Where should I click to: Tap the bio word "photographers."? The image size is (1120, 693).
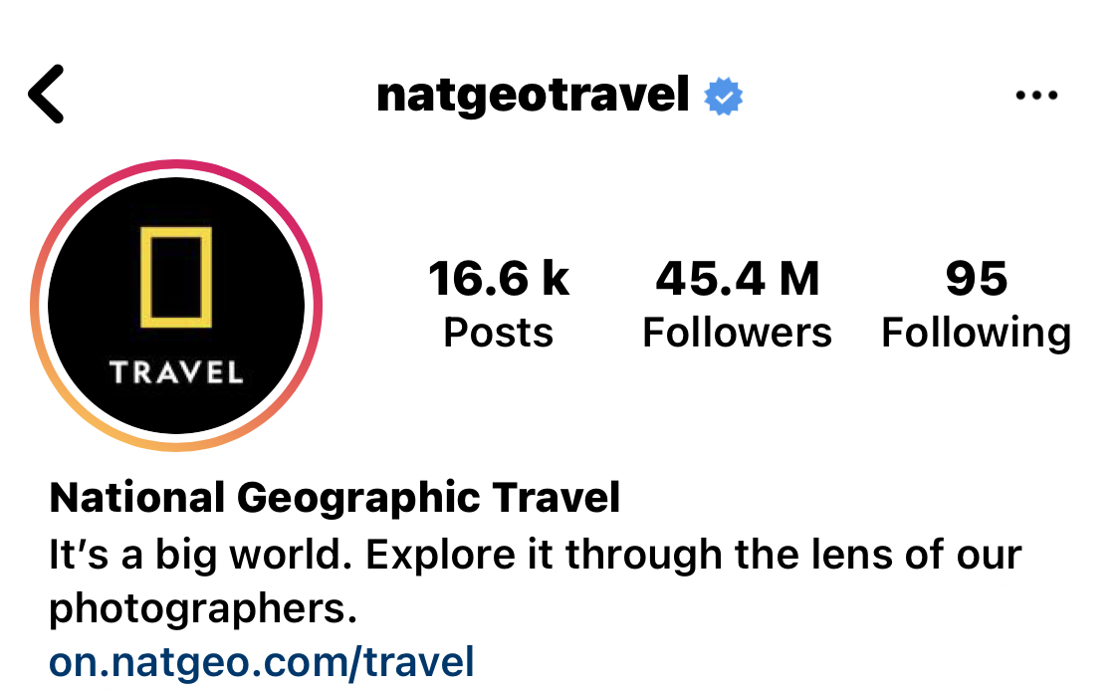tap(203, 609)
